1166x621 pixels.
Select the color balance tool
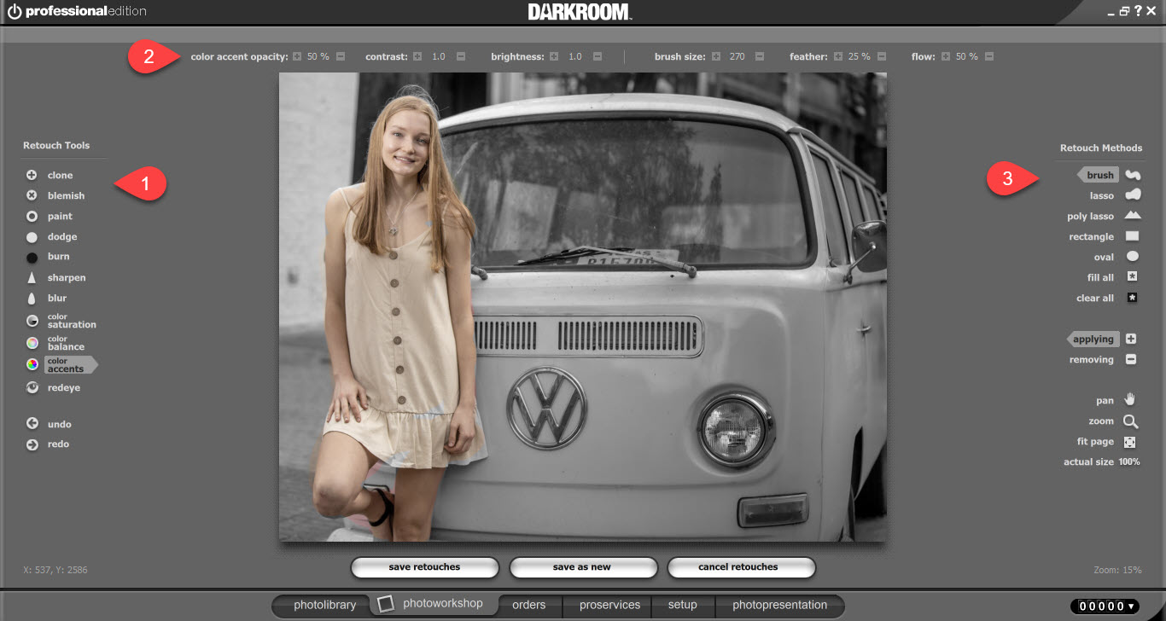(x=55, y=344)
